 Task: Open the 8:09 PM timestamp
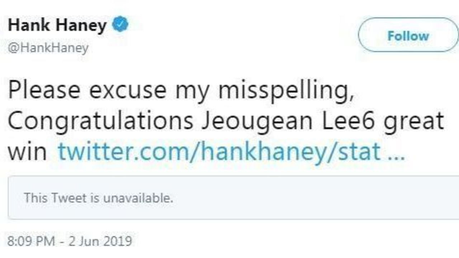coord(31,241)
